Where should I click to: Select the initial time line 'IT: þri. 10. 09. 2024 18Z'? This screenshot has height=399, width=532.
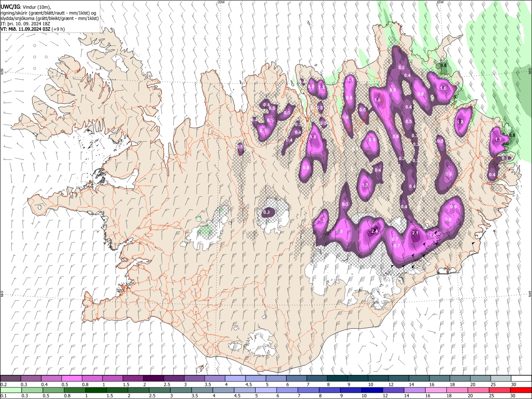click(x=25, y=24)
